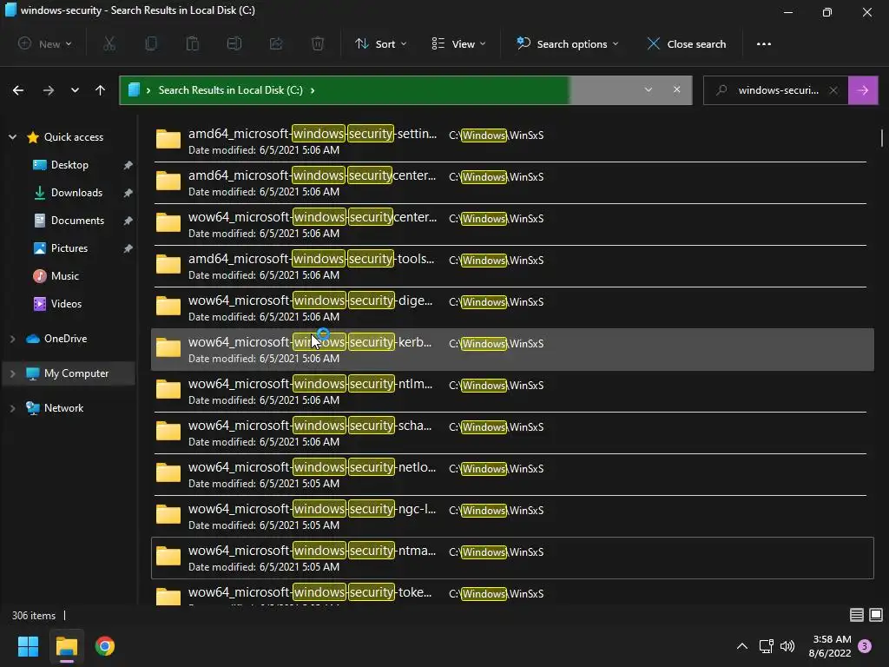
Task: Click the Delete trash icon
Action: click(318, 43)
